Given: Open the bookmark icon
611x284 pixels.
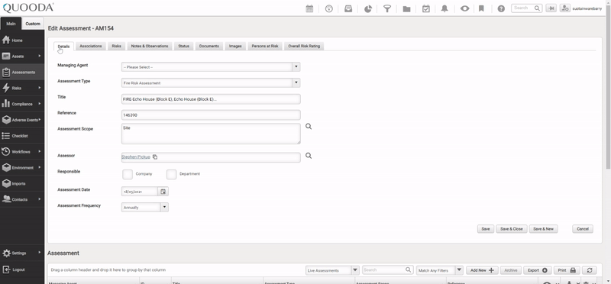Looking at the screenshot, I should coord(481,8).
